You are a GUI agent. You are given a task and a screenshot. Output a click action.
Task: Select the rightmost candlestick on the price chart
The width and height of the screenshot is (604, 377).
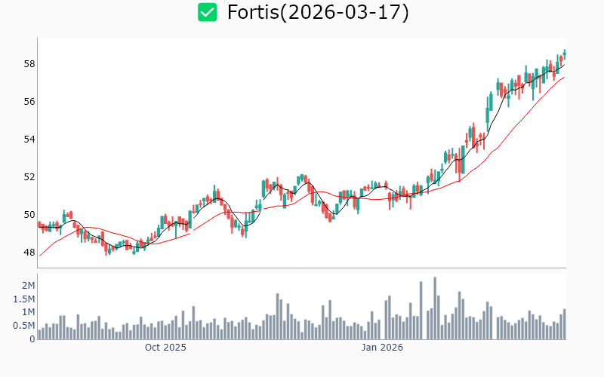click(x=564, y=53)
